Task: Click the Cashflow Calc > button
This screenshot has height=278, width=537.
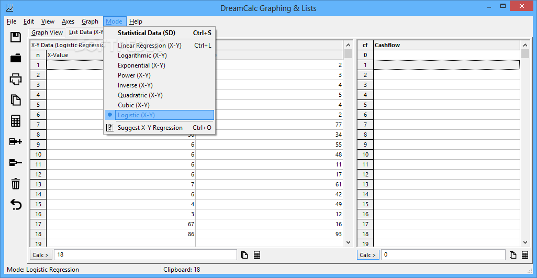Action: tap(368, 255)
